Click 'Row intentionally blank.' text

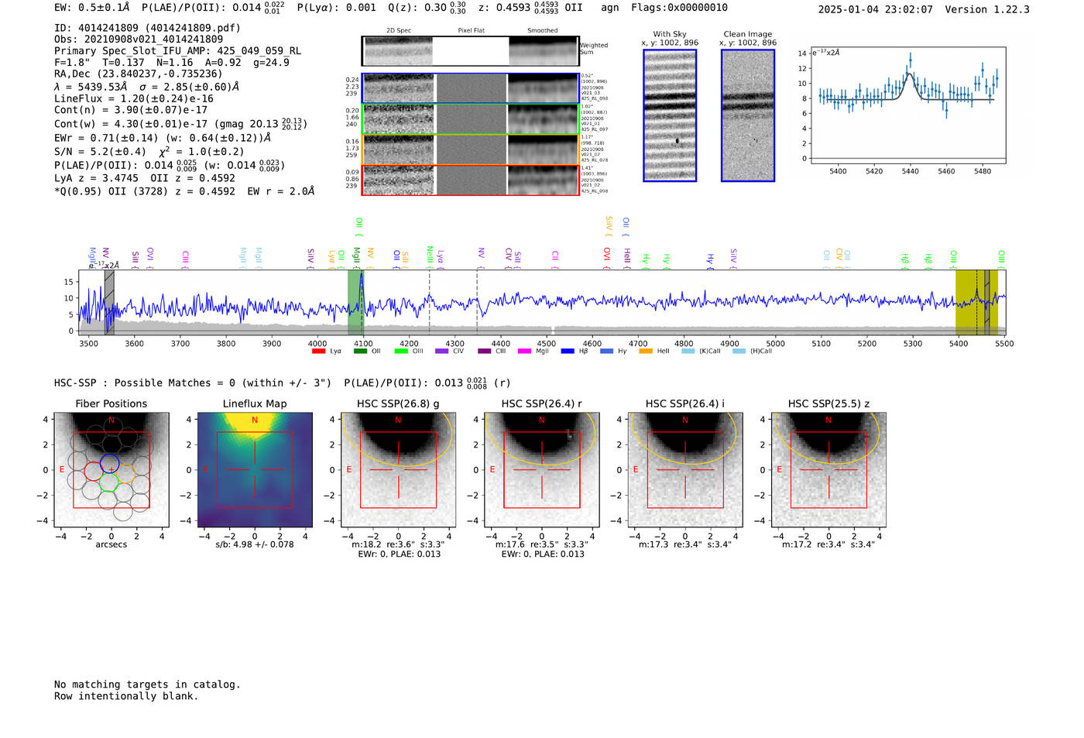pos(126,696)
